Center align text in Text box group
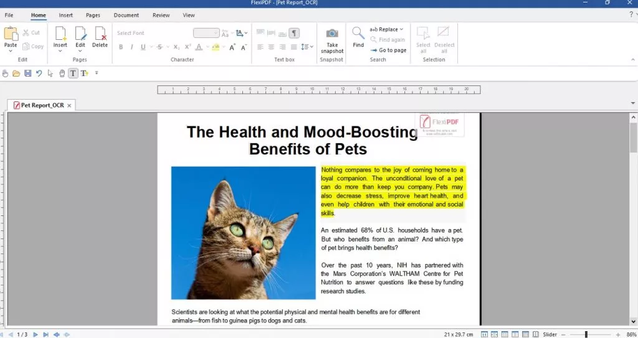Viewport: 638px width, 338px height. [272, 47]
